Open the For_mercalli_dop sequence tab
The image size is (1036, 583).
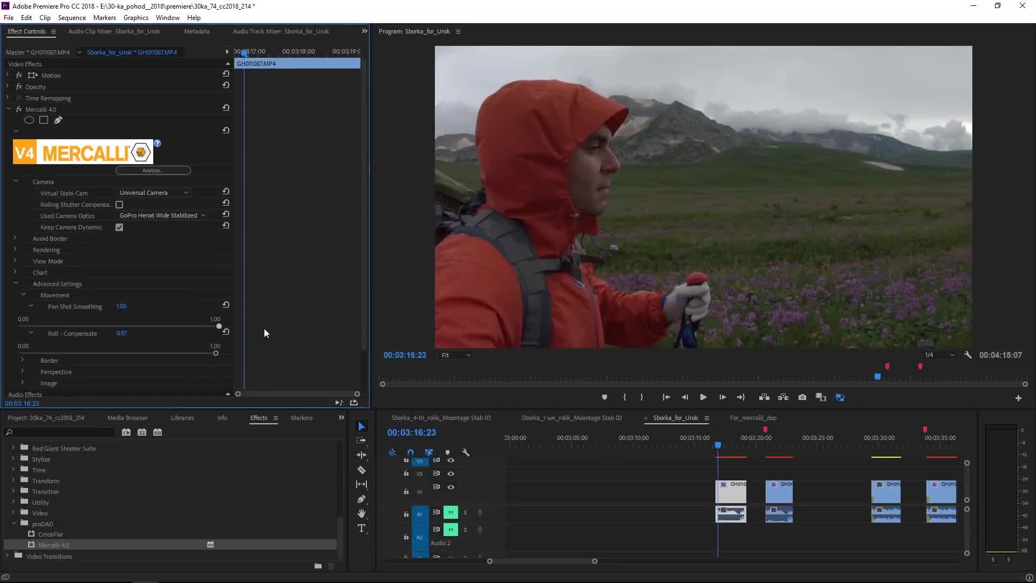pyautogui.click(x=753, y=418)
